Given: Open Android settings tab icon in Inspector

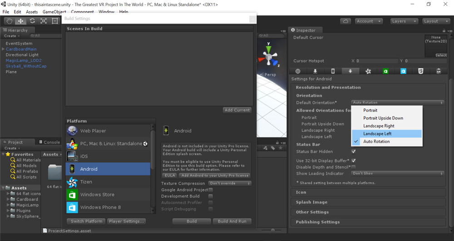Looking at the screenshot, I should tap(350, 71).
